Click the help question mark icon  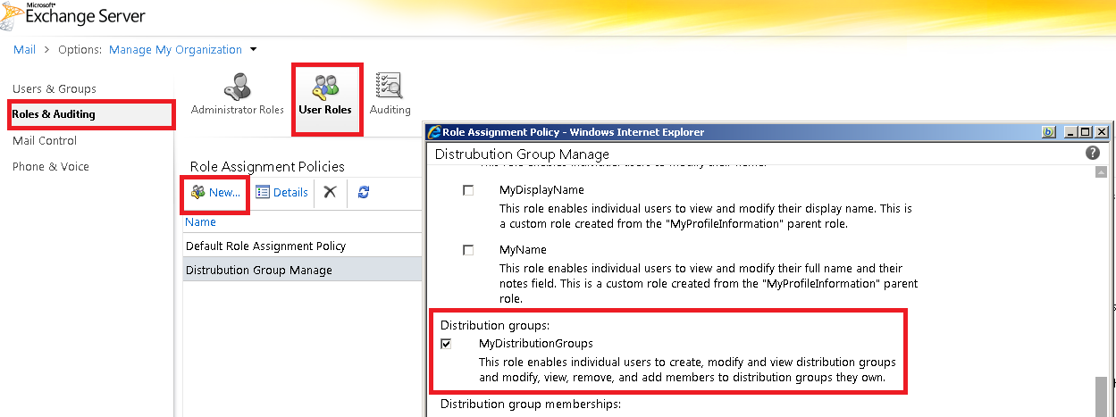coord(1092,154)
